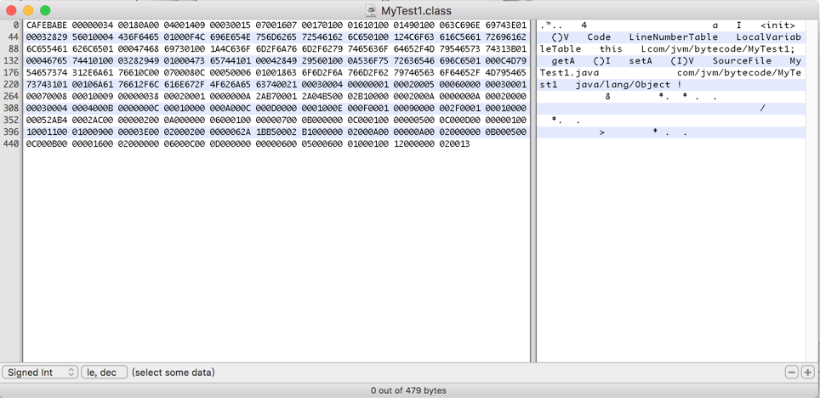This screenshot has width=820, height=398.
Task: Toggle the 'le, dec' endianness button
Action: (x=104, y=373)
